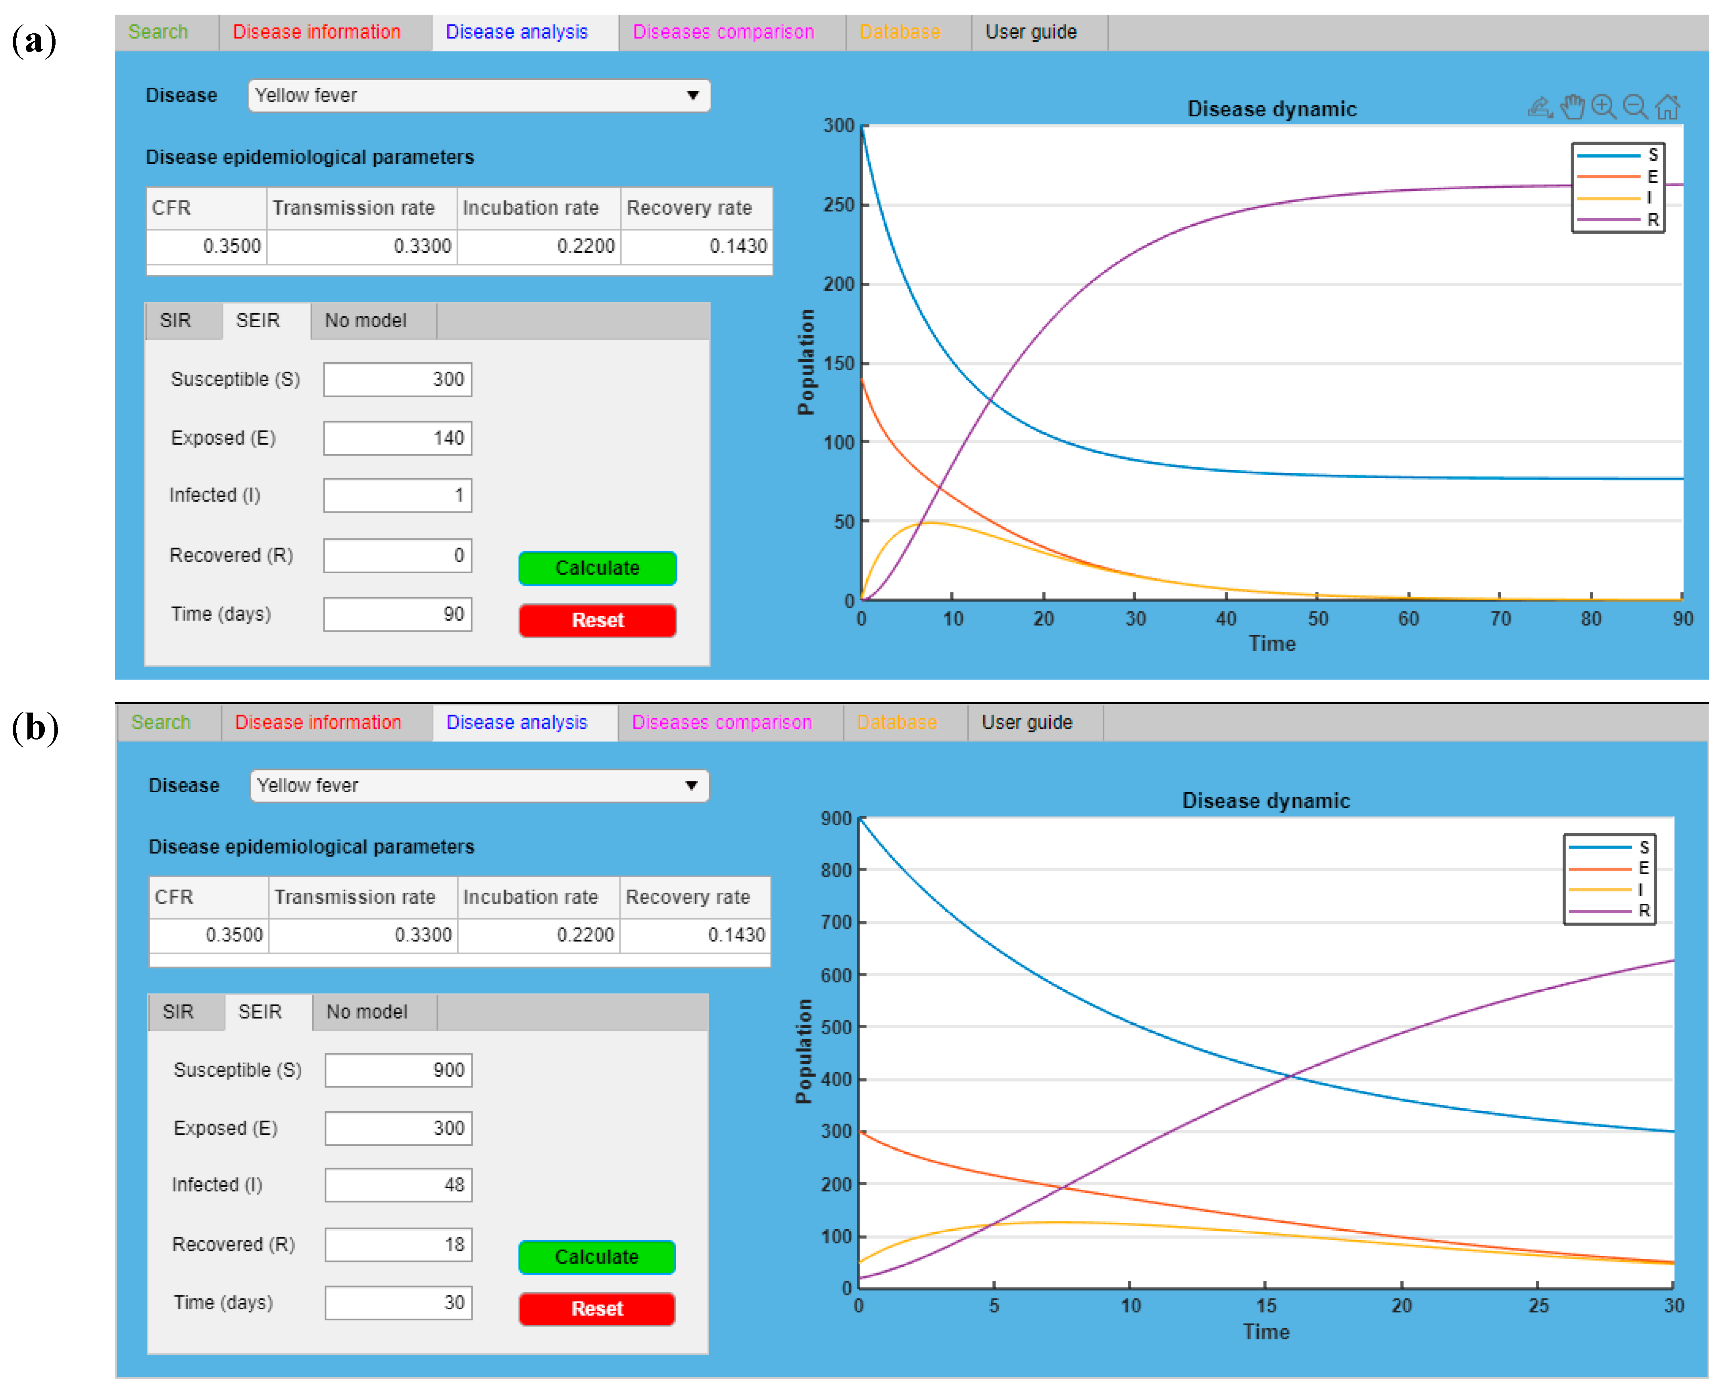Restore view with Home icon in panel (a)

1667,108
